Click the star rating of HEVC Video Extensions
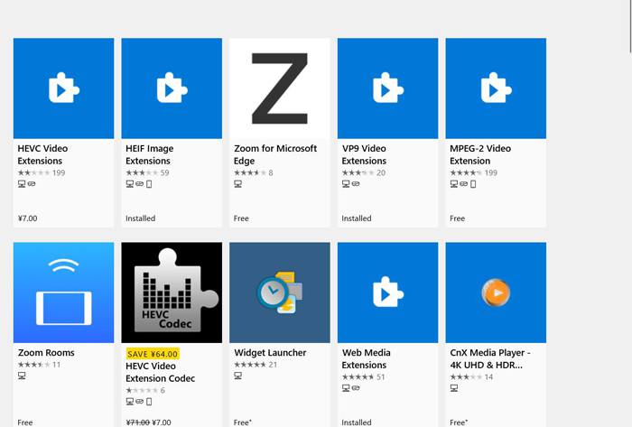This screenshot has height=427, width=632. pyautogui.click(x=34, y=172)
